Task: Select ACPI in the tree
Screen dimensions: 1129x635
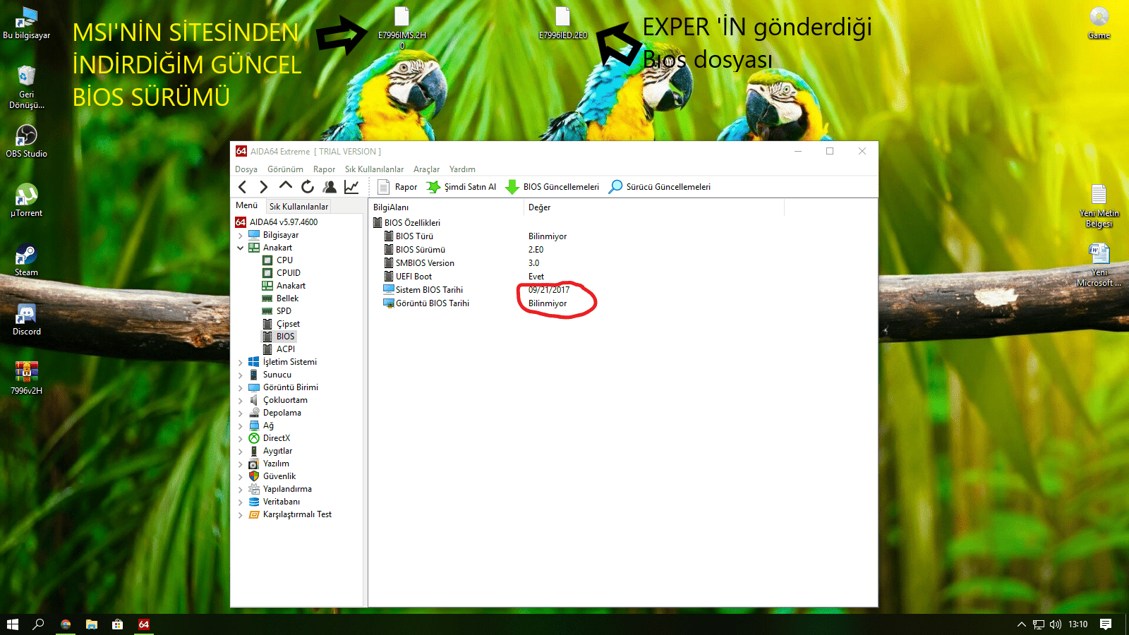Action: click(x=279, y=349)
